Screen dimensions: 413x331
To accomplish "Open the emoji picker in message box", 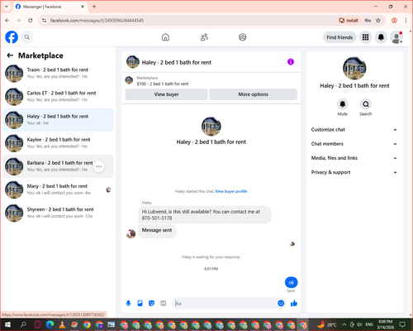I will click(281, 304).
